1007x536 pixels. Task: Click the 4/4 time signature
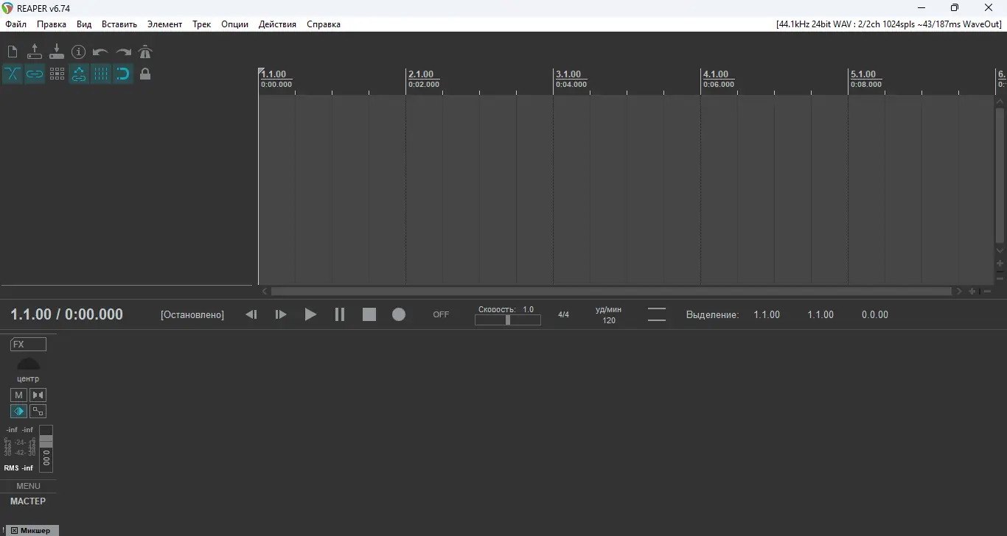pyautogui.click(x=563, y=314)
